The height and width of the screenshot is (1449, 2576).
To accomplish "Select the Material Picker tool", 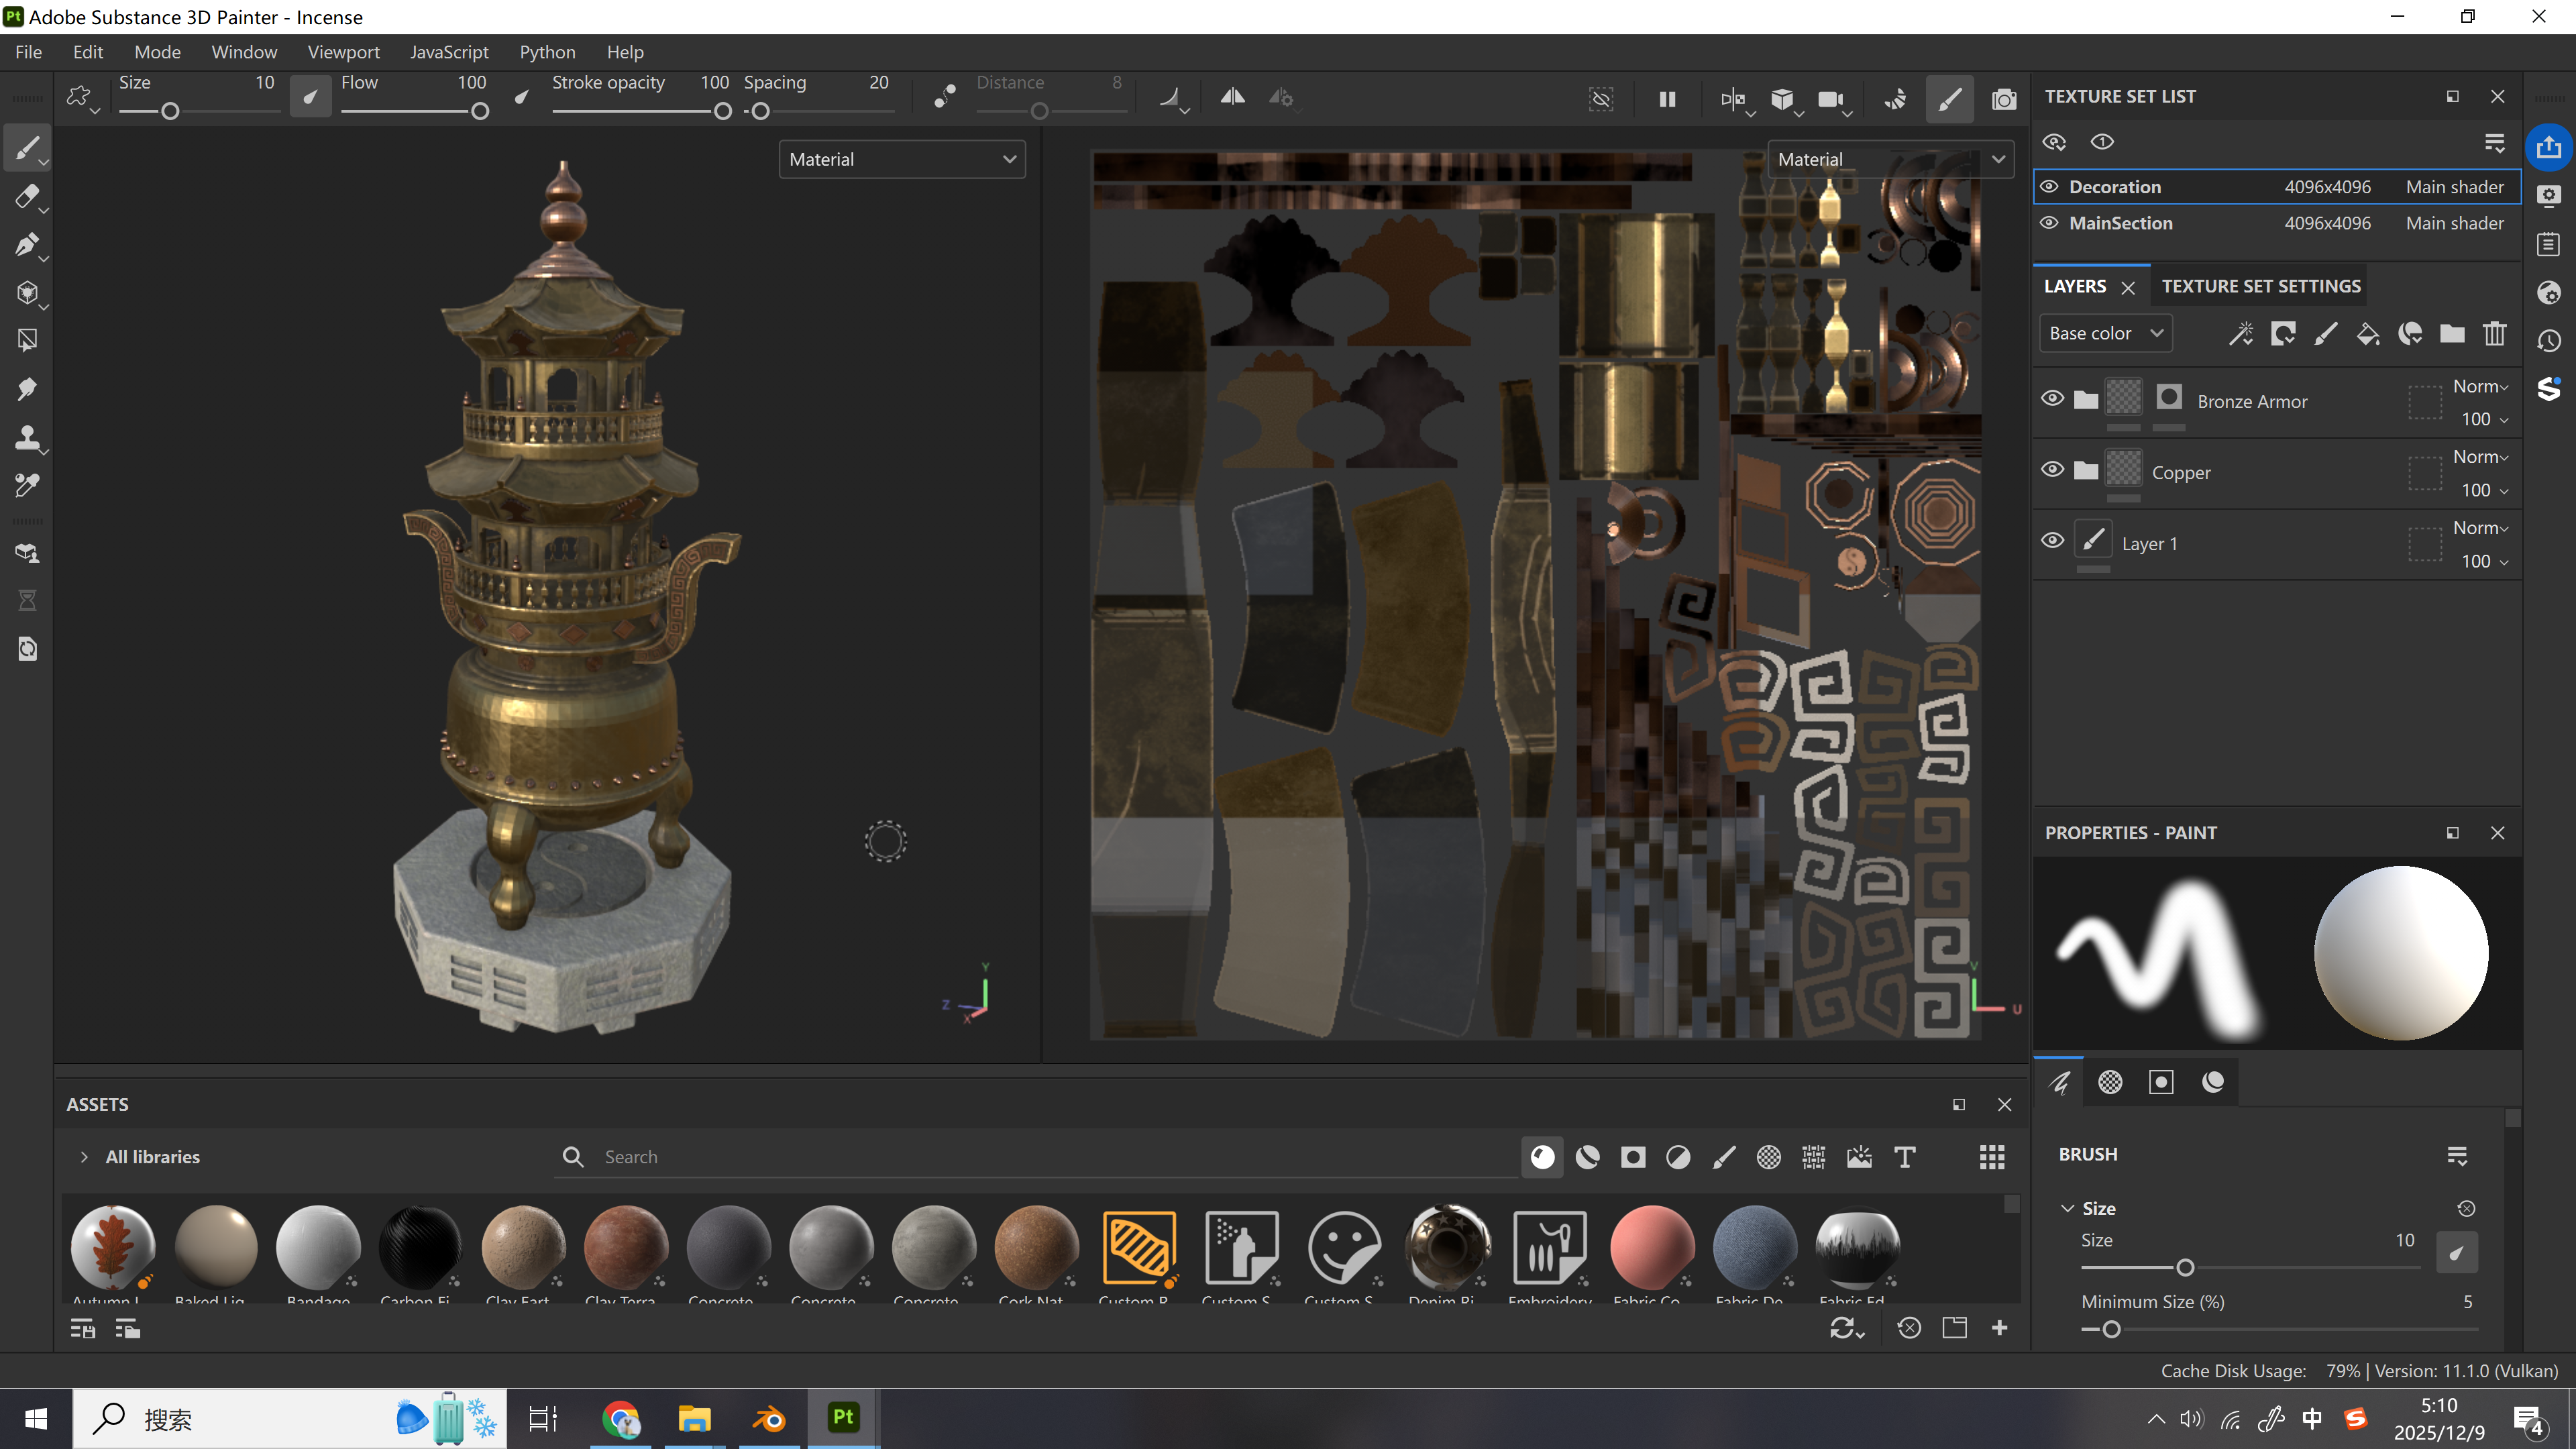I will coord(27,485).
